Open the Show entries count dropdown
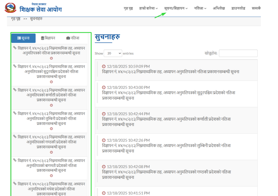 (x=113, y=53)
